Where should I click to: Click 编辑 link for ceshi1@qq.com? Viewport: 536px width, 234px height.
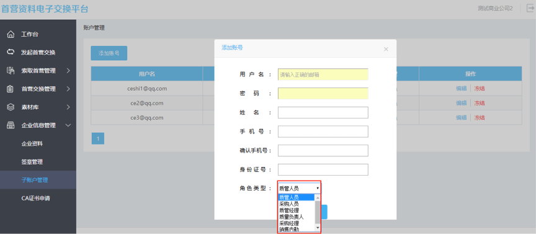(461, 88)
